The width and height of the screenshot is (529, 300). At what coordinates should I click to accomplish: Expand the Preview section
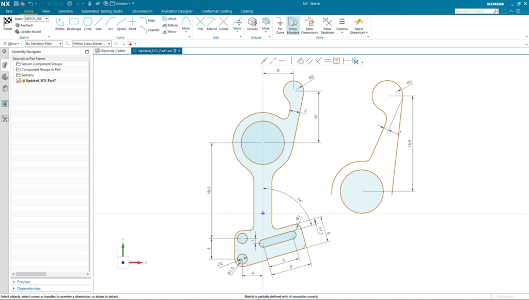pos(24,282)
